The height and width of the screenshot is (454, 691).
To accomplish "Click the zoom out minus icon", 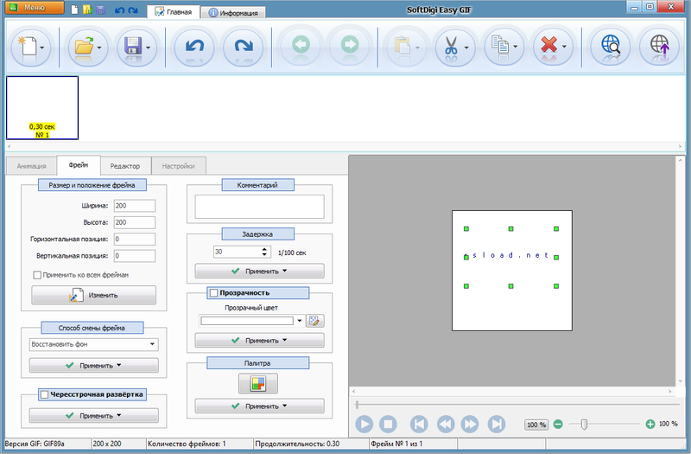I will coord(558,424).
